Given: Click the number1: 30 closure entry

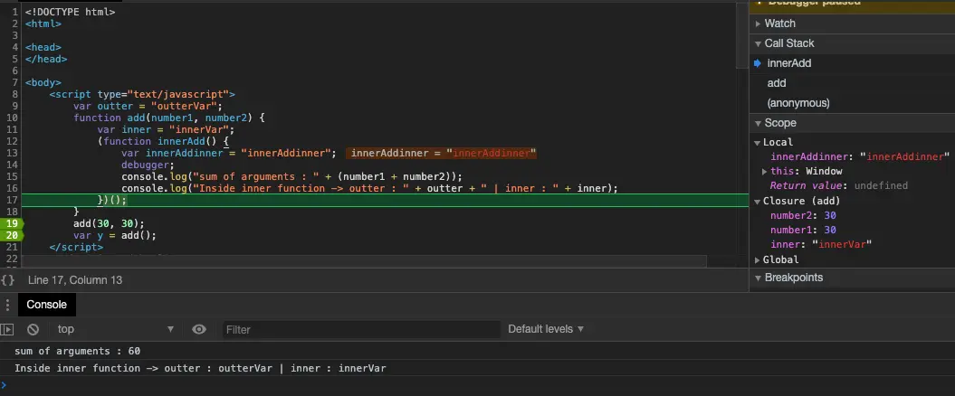Looking at the screenshot, I should pos(803,230).
